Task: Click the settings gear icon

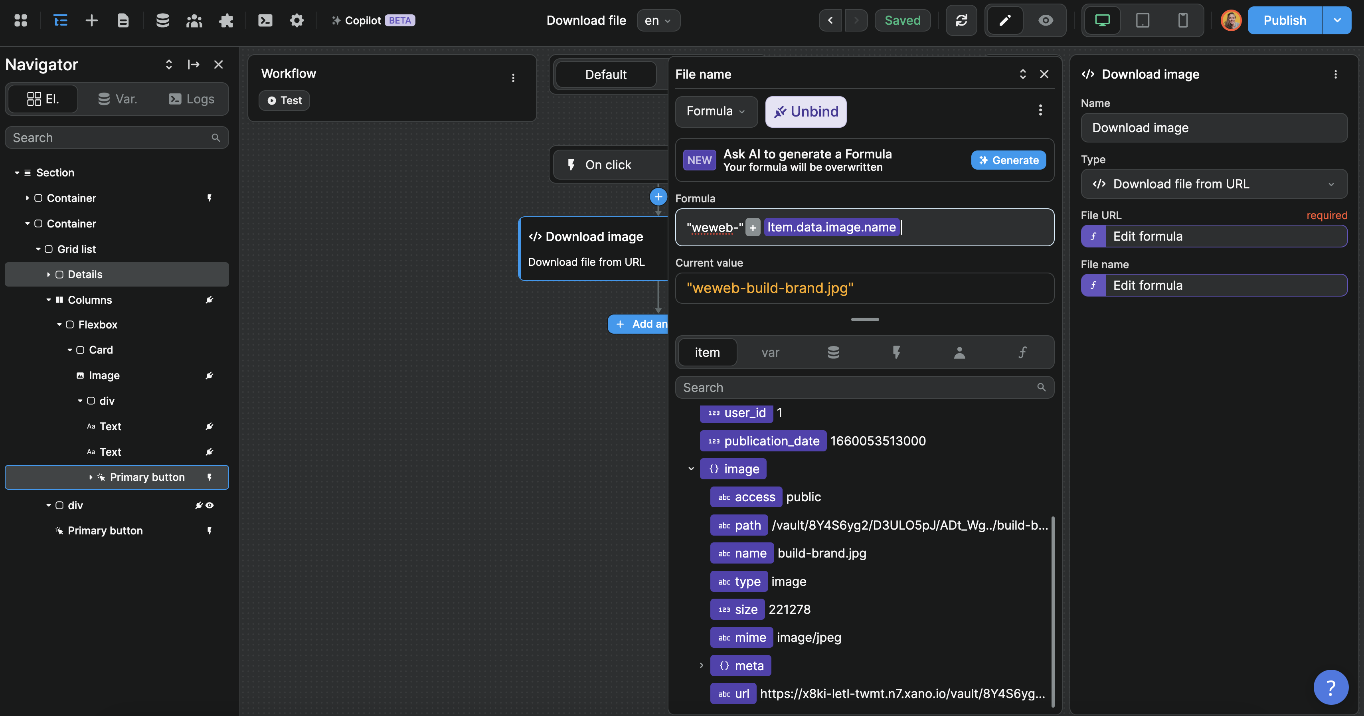Action: (x=297, y=21)
